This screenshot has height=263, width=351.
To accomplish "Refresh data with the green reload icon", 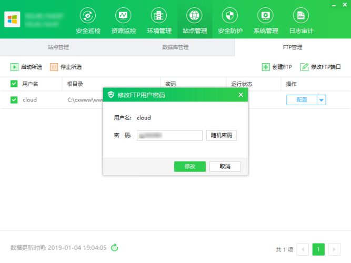I will (x=115, y=248).
